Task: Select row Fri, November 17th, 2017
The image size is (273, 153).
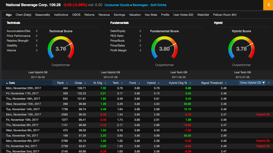Action: 137,93
